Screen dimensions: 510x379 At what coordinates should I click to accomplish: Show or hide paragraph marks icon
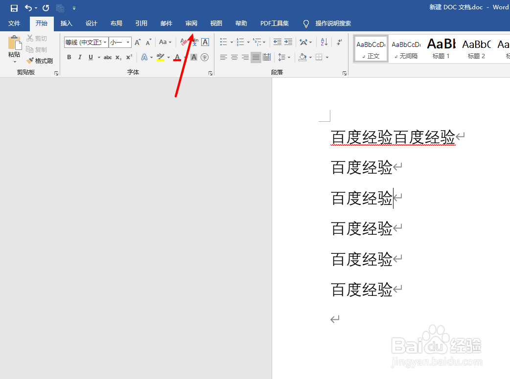coord(339,42)
